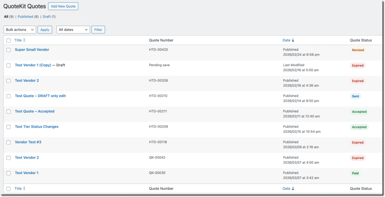
Task: Click the green Paid status badge
Action: [x=355, y=173]
